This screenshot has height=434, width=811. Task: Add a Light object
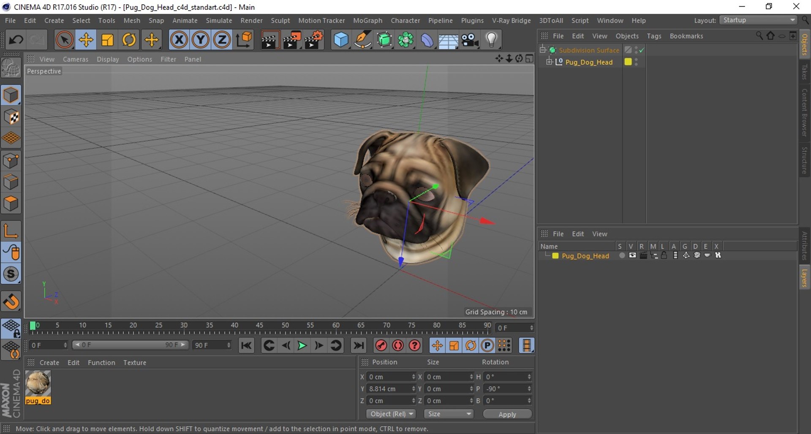(x=491, y=40)
